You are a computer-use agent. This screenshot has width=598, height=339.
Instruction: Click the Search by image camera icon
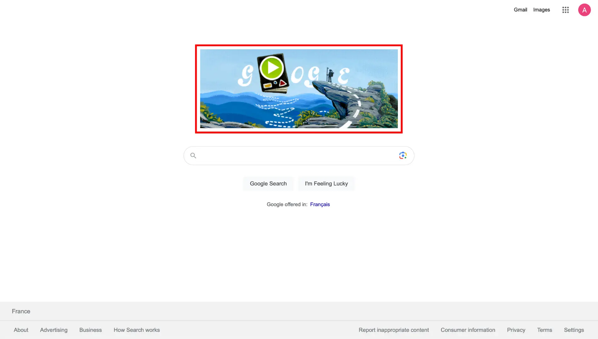(403, 155)
